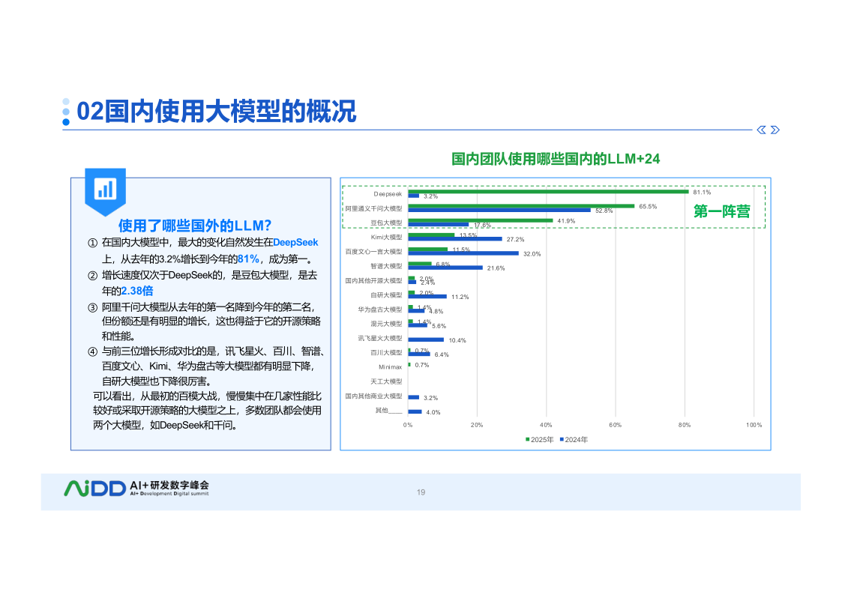Click chart title 国内团队使用哪些国内的LLM+24
Image resolution: width=842 pixels, height=595 pixels.
pos(556,159)
